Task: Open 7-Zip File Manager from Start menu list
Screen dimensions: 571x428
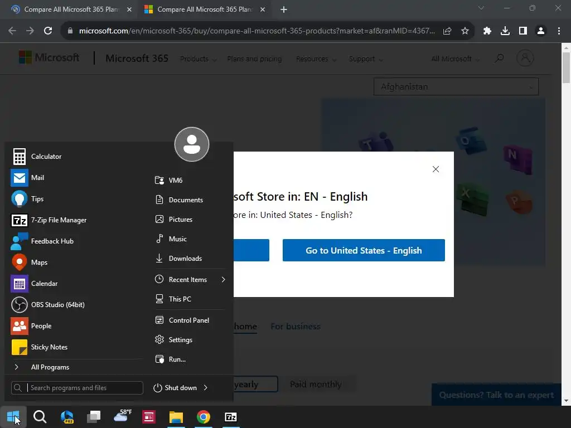Action: (49, 220)
